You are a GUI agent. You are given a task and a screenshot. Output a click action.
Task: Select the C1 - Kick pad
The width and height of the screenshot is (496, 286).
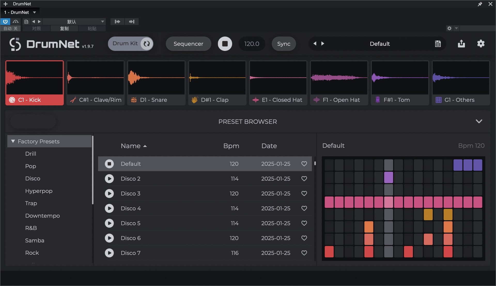coord(34,83)
